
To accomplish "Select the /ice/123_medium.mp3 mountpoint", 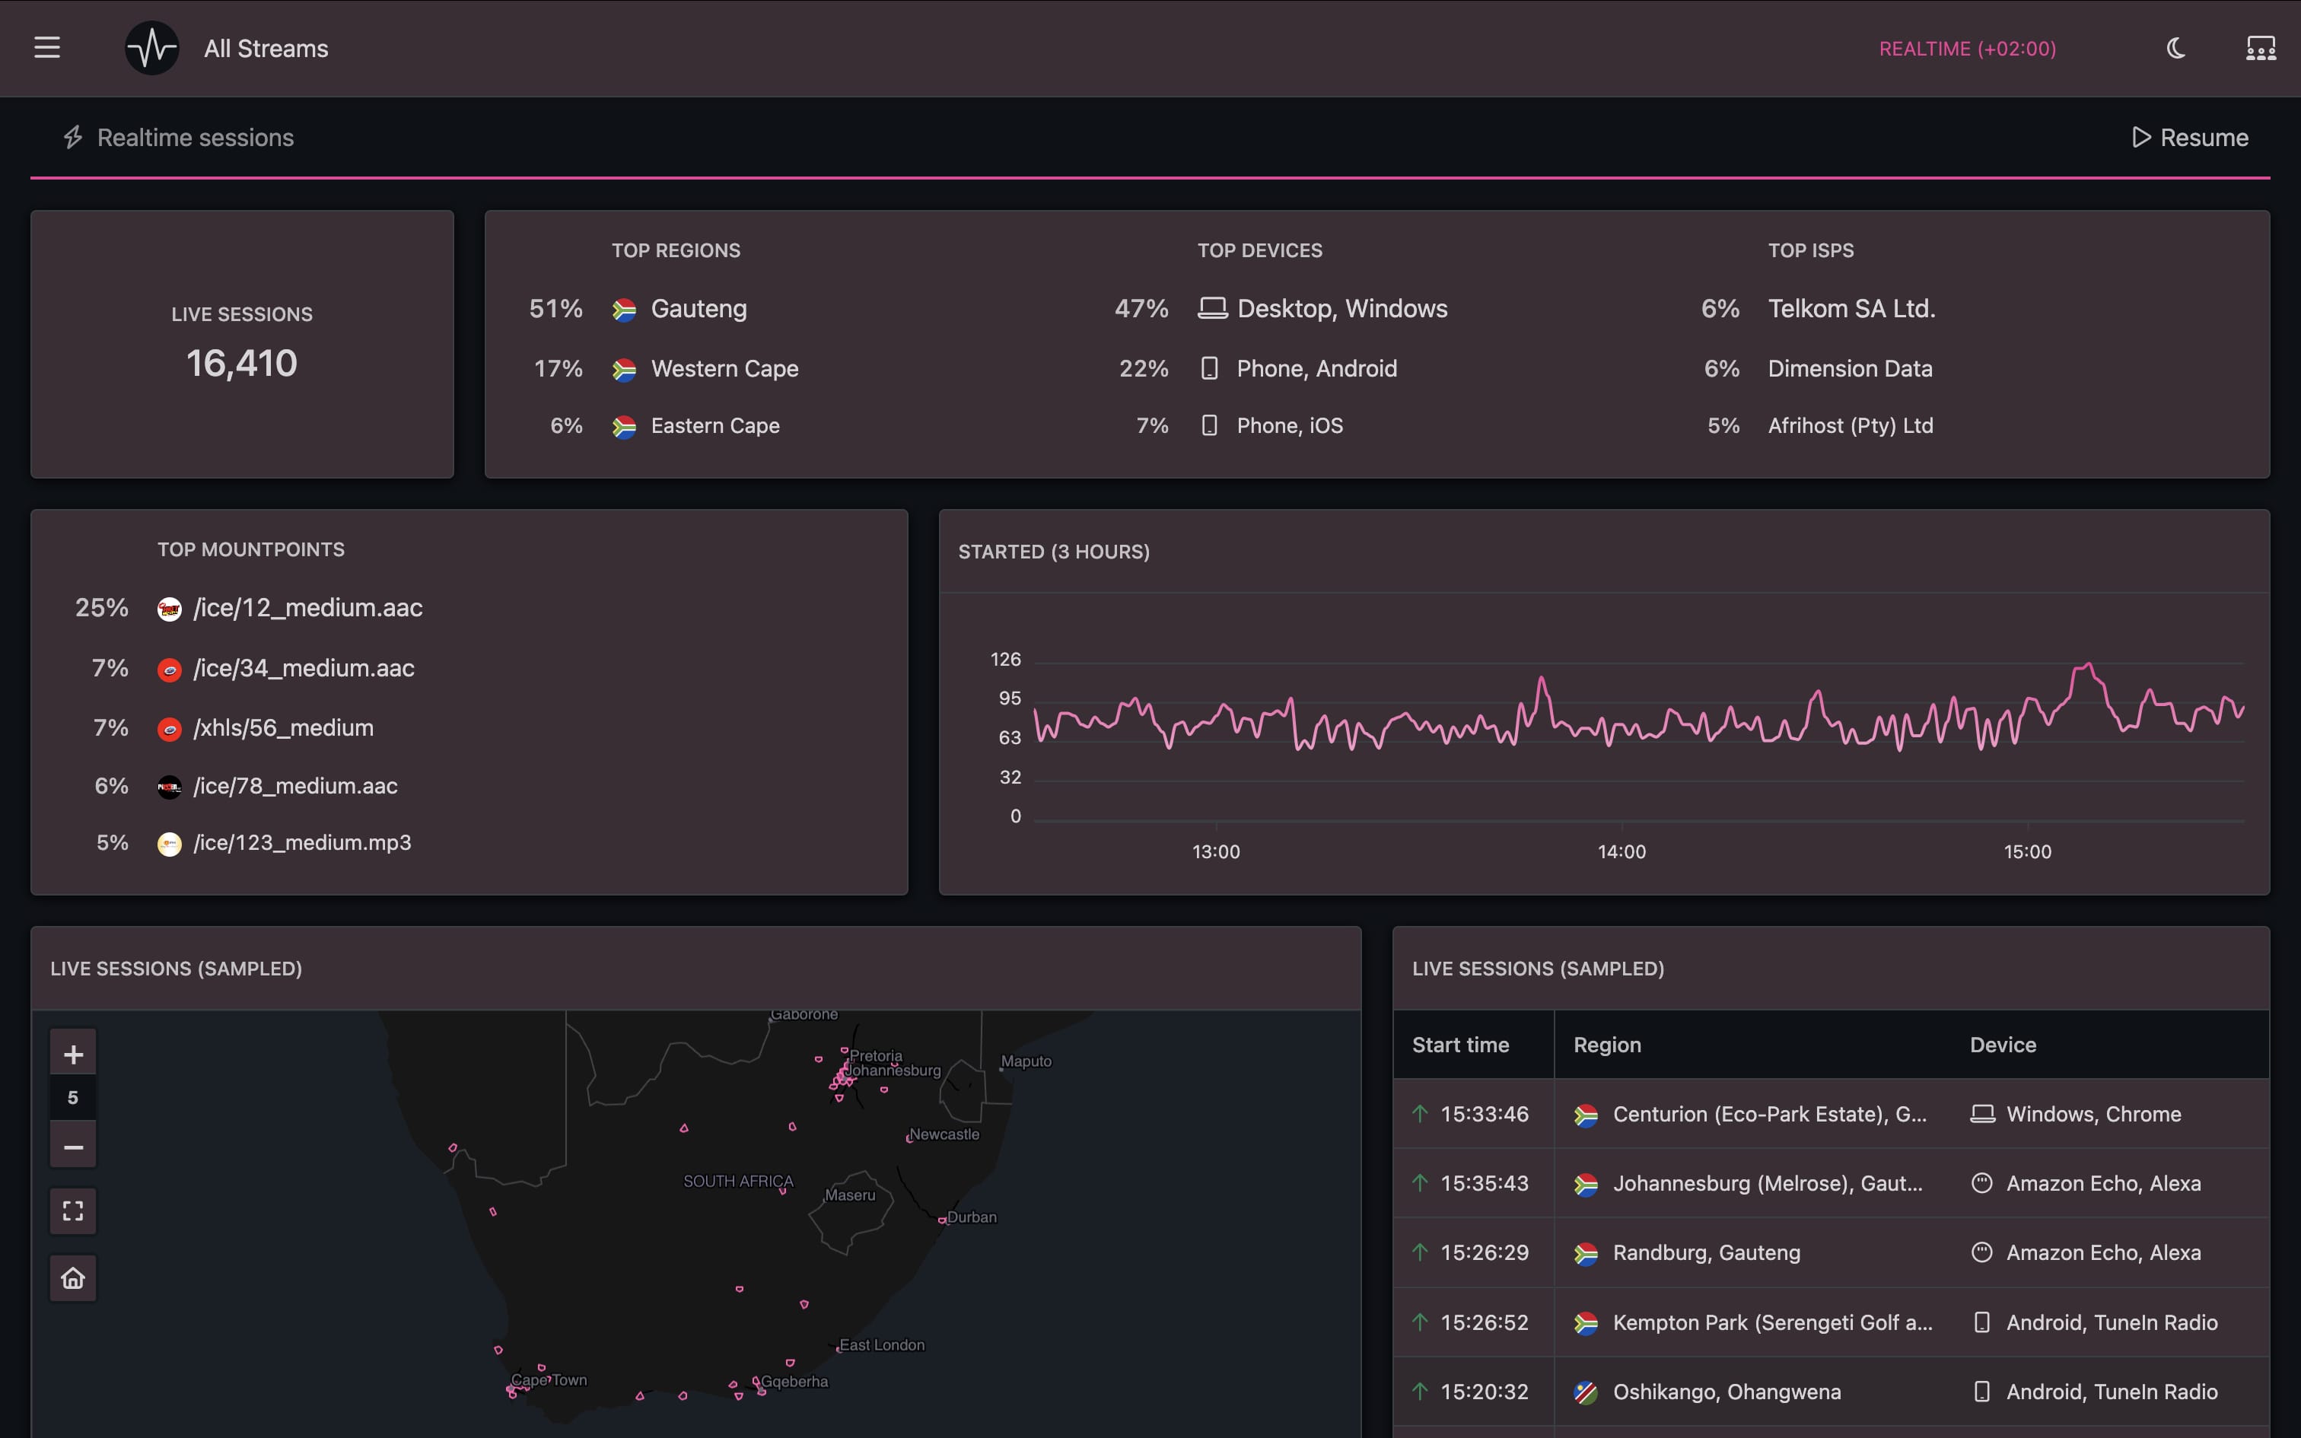I will click(x=301, y=843).
